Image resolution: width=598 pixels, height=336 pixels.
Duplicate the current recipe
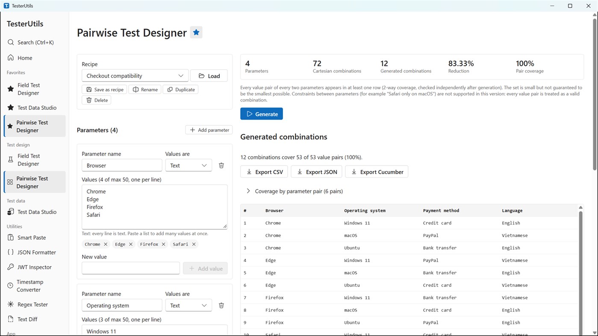[180, 89]
